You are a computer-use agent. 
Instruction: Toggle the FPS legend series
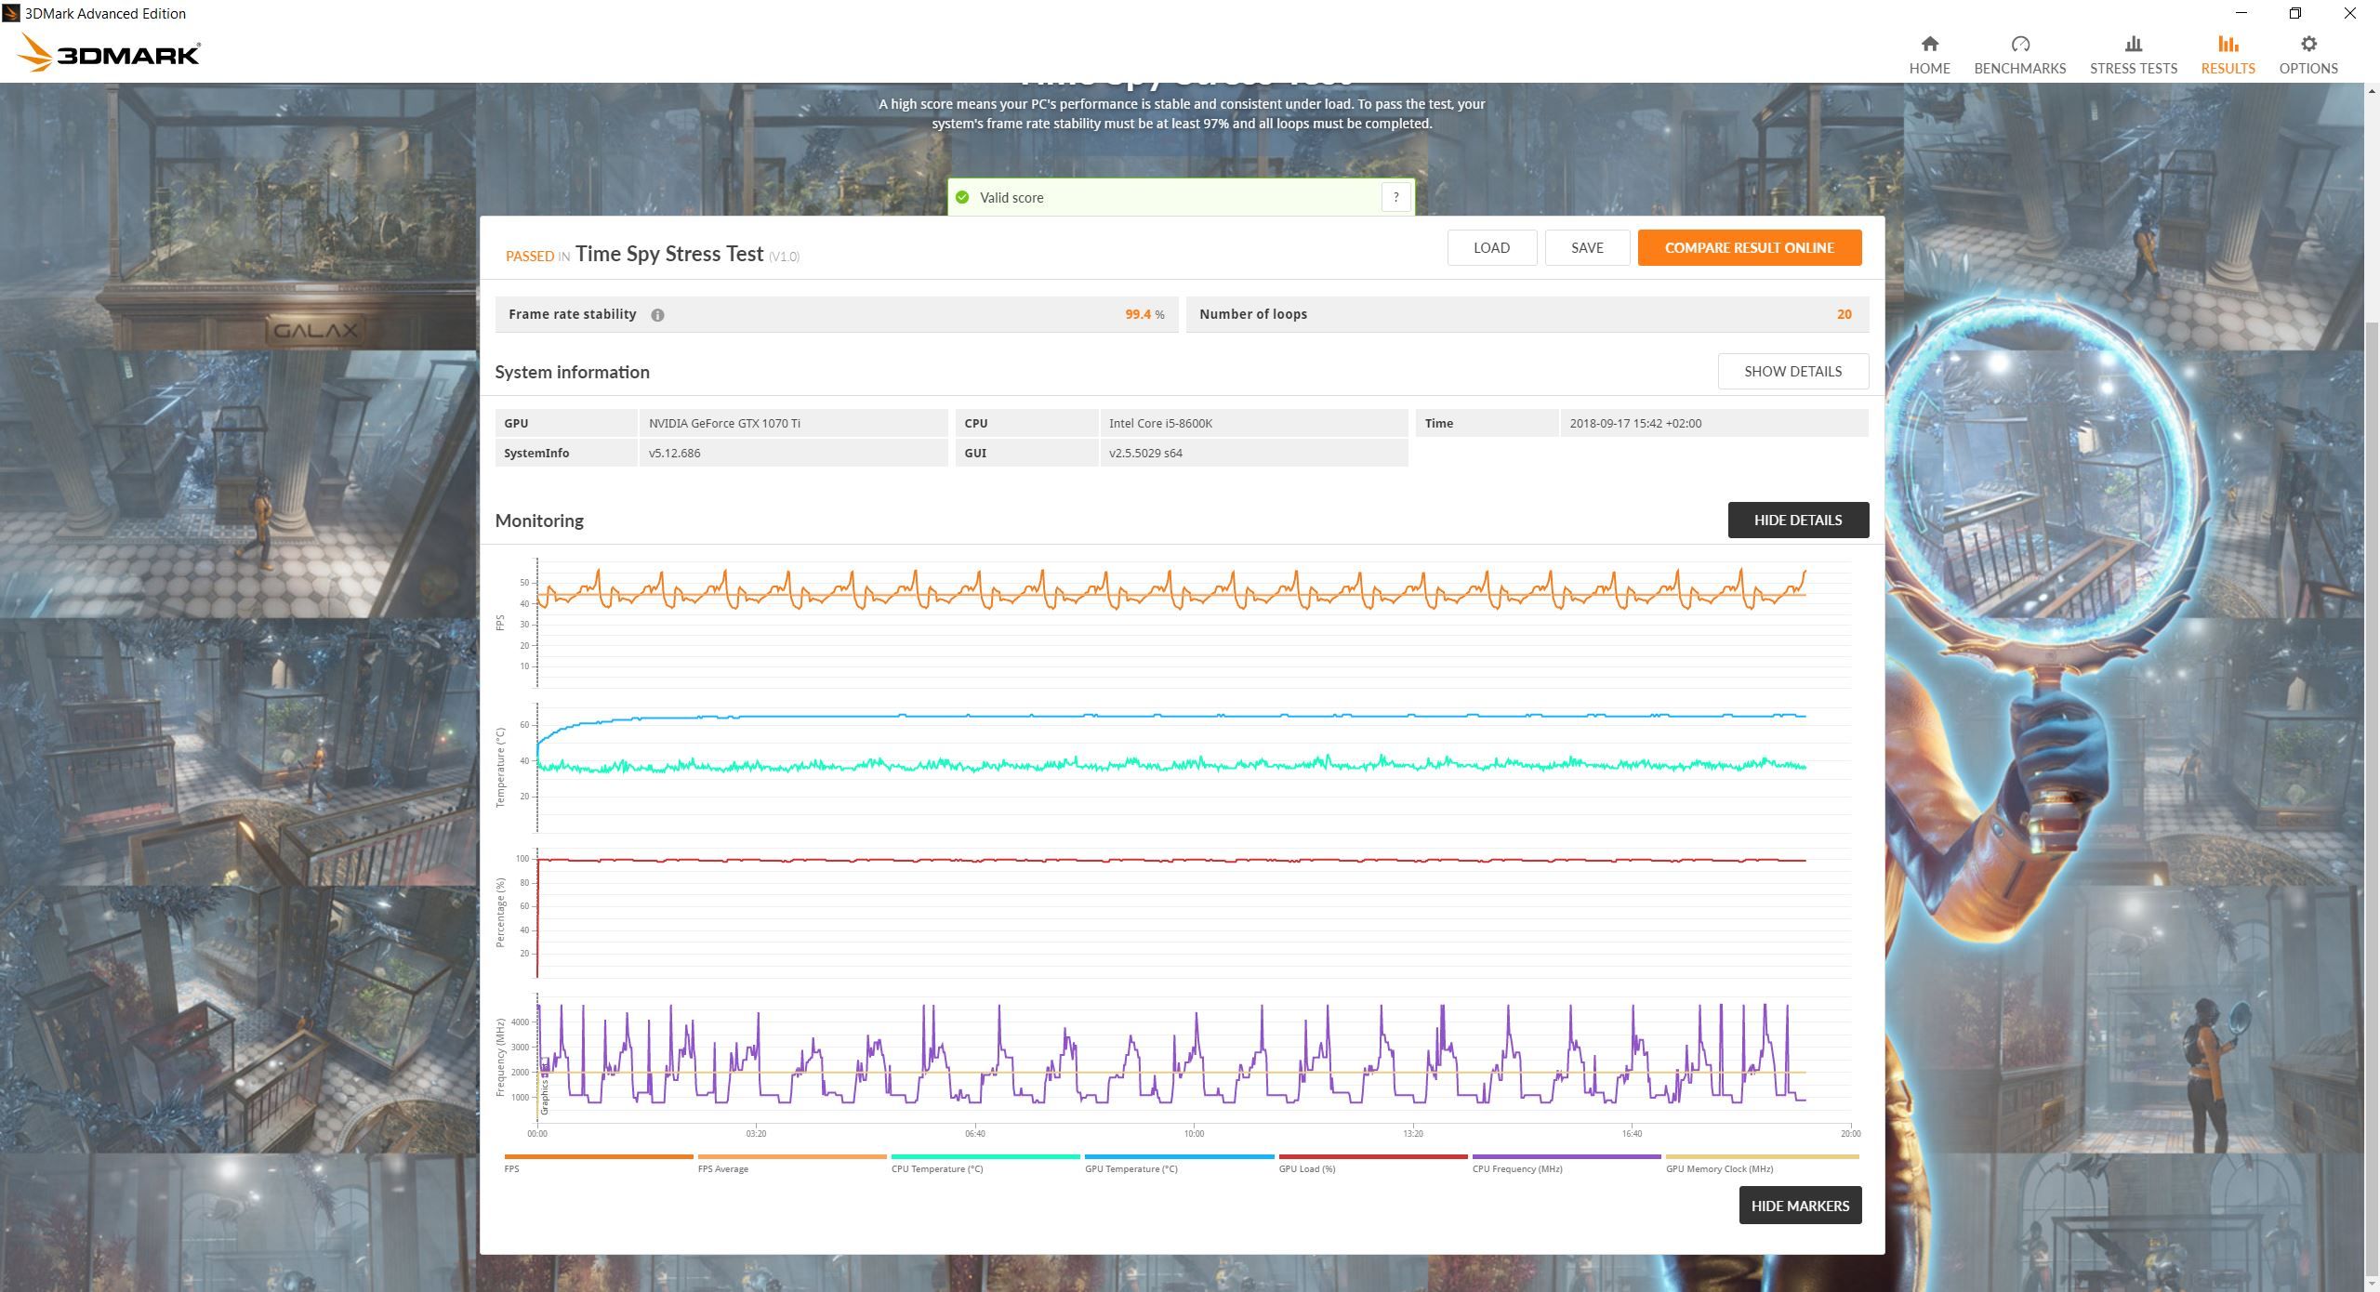[598, 1163]
